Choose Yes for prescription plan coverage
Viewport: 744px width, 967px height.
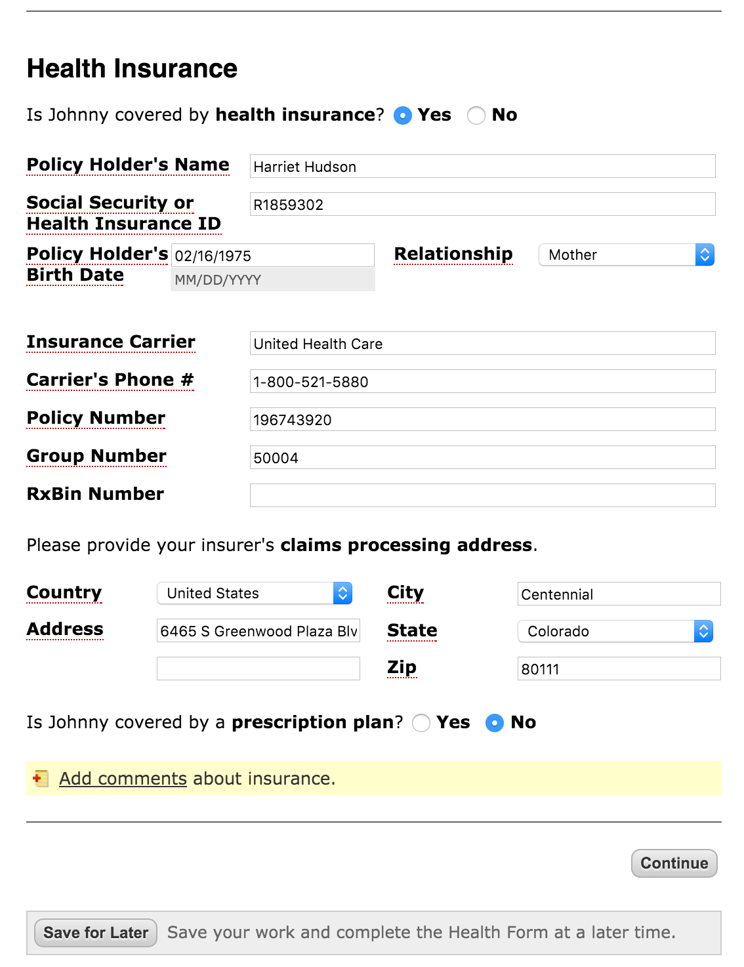coord(421,723)
